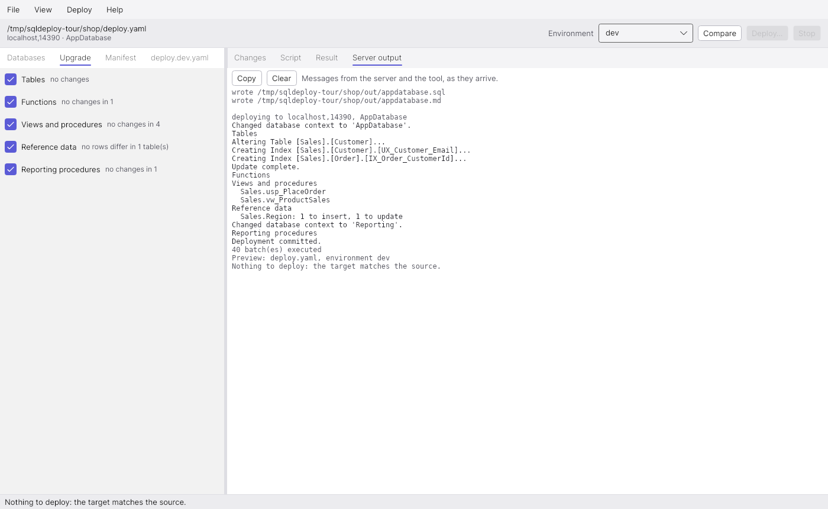Click 'Sales.Region: 1 to insert, 1 to update'
Viewport: 828px width, 509px height.
[321, 217]
